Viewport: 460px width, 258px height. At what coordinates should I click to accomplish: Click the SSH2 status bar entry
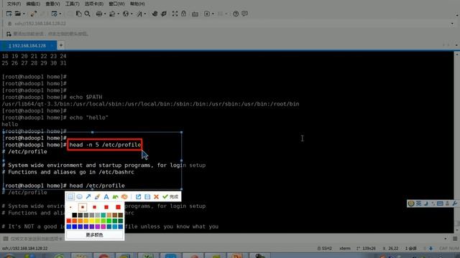click(324, 249)
